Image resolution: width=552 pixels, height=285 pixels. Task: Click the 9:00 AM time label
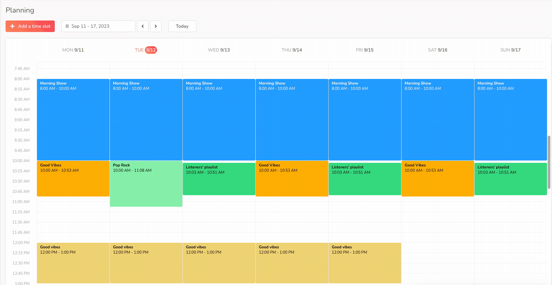tap(22, 120)
